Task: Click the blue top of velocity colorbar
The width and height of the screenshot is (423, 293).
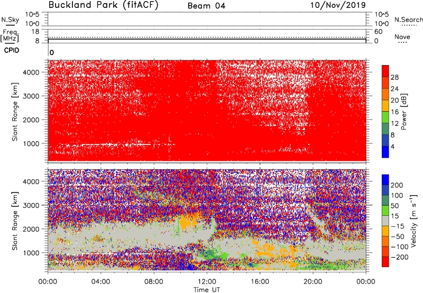Action: point(385,180)
